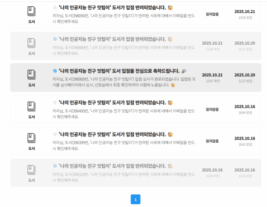Select page 1 in the pagination bar
The image size is (267, 207).
(x=136, y=199)
